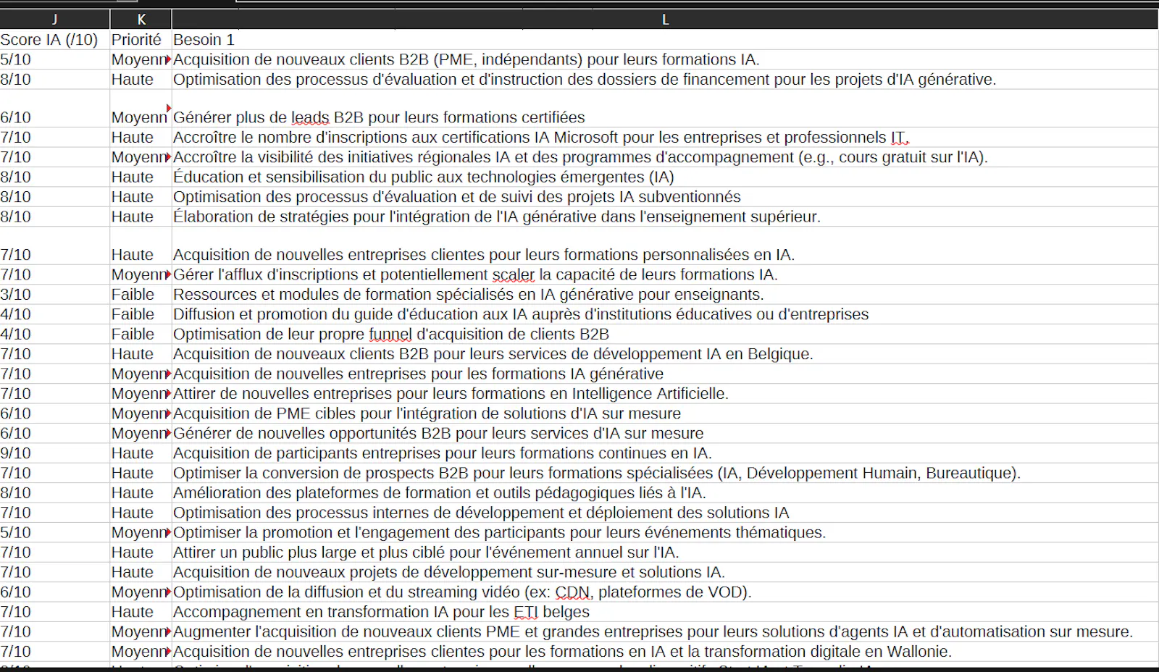Viewport: 1159px width, 672px height.
Task: Click cell about Microsoft IA certifications inscriptions
Action: coord(665,138)
